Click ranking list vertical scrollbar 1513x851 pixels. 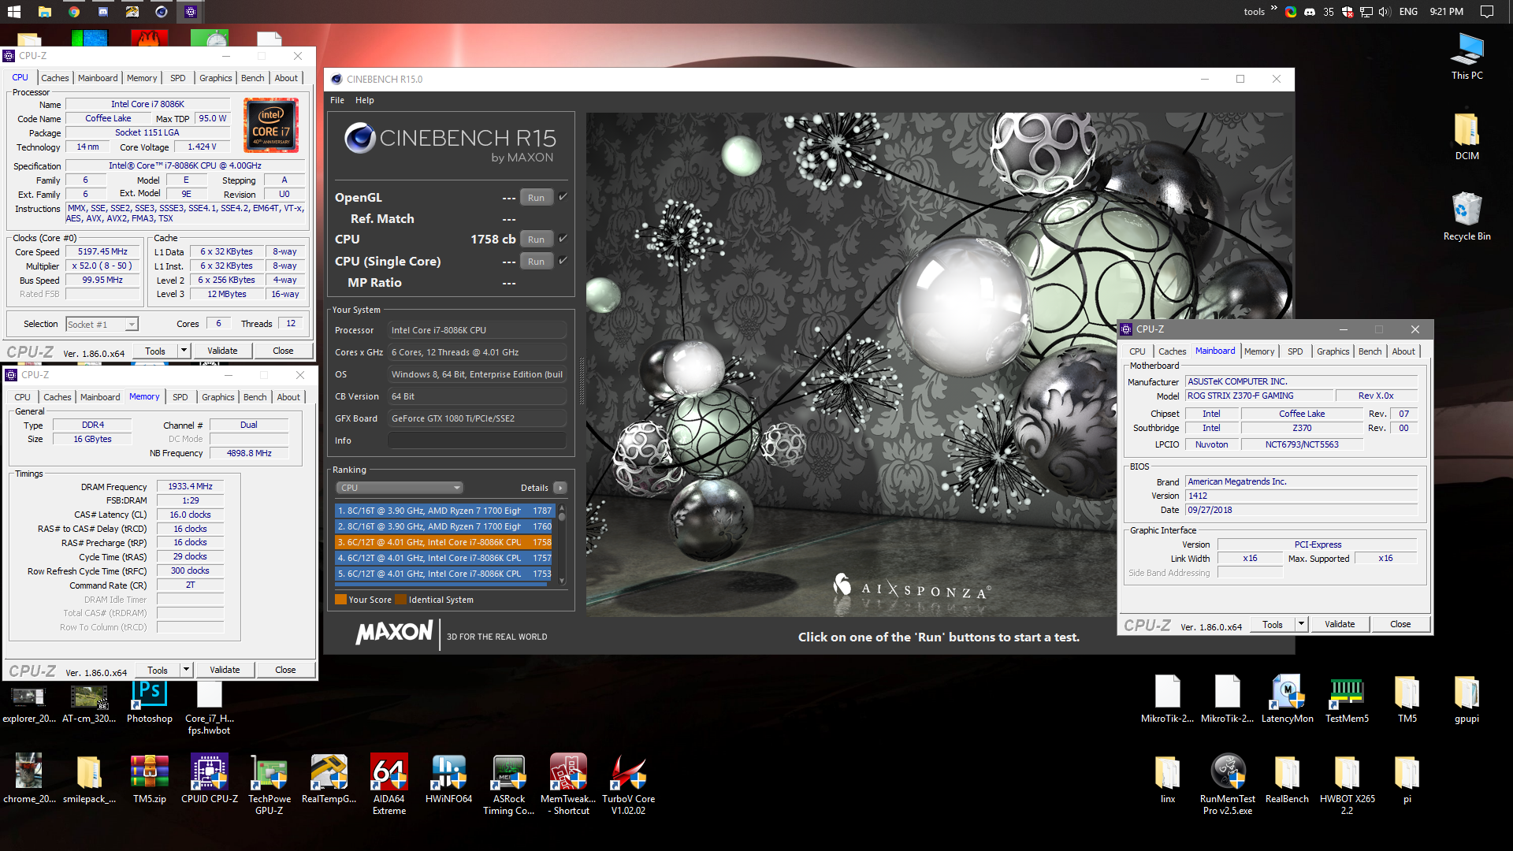click(x=562, y=544)
